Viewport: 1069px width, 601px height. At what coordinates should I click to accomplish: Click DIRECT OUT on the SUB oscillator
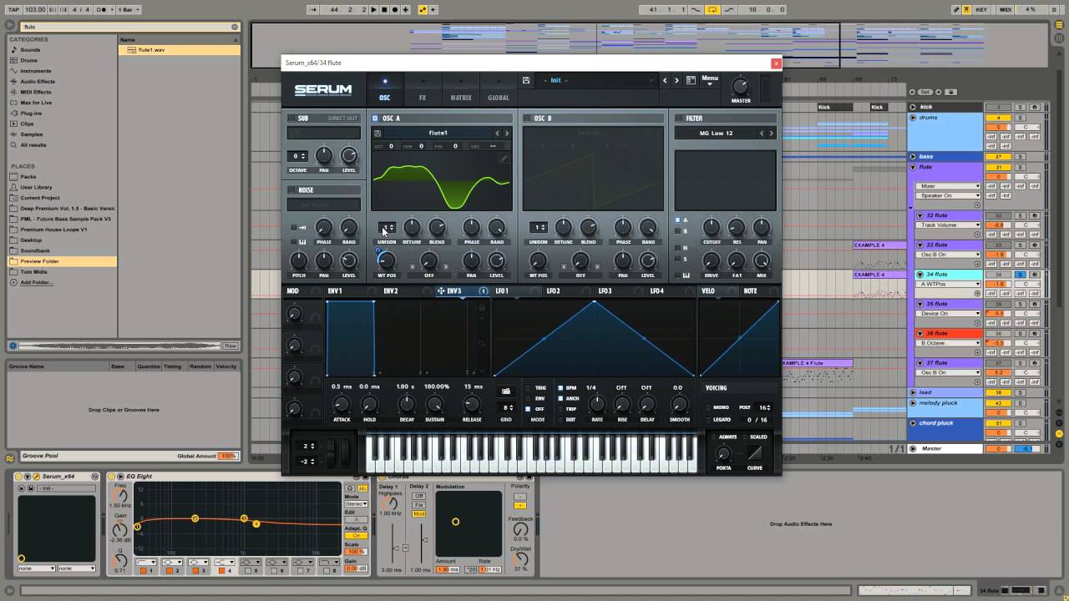[342, 119]
